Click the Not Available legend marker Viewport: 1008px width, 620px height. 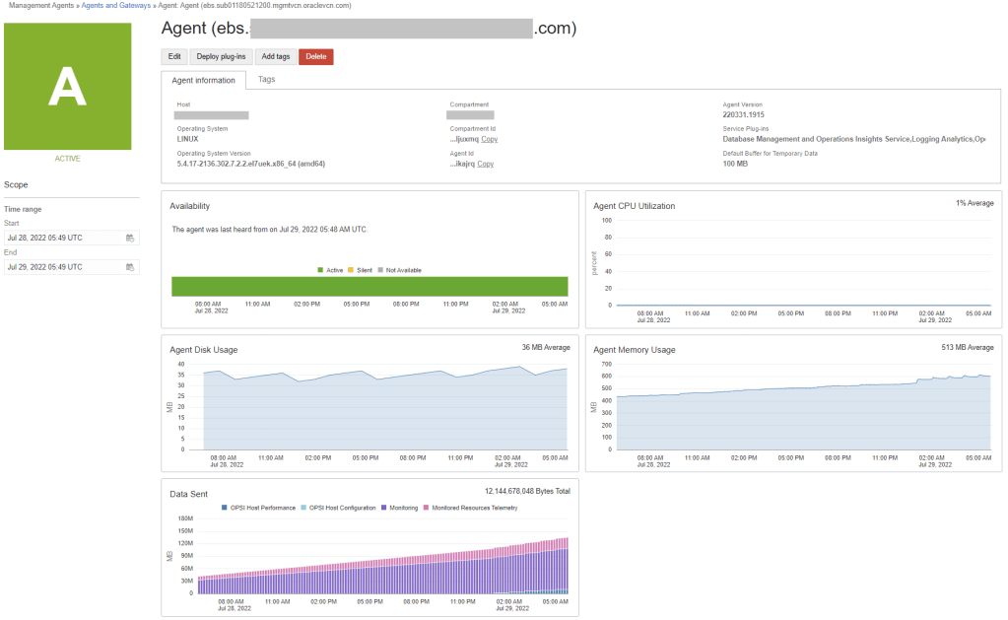379,269
